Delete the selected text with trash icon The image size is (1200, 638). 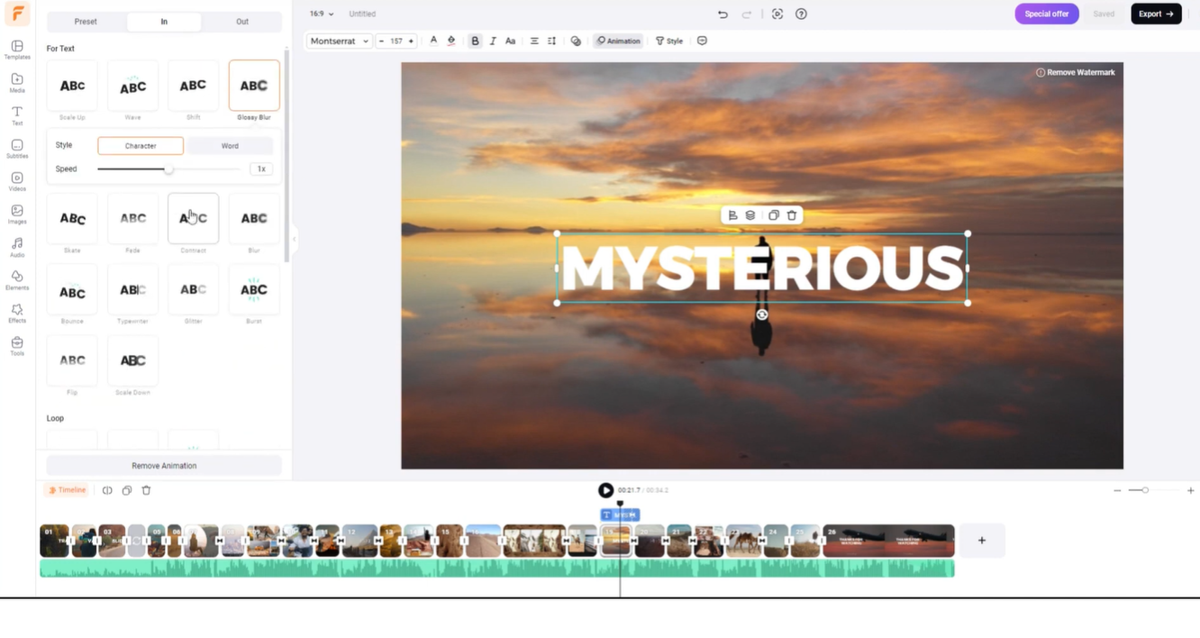pos(791,214)
